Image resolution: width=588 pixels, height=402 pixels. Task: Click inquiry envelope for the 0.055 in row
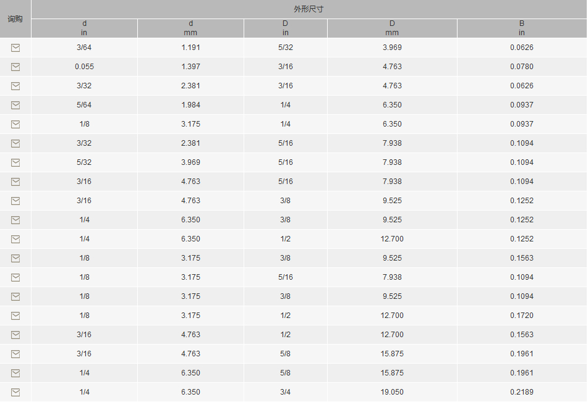15,67
